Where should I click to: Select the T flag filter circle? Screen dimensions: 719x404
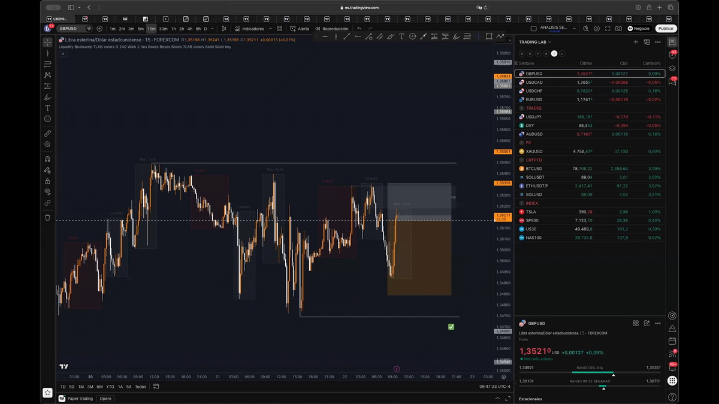554,53
